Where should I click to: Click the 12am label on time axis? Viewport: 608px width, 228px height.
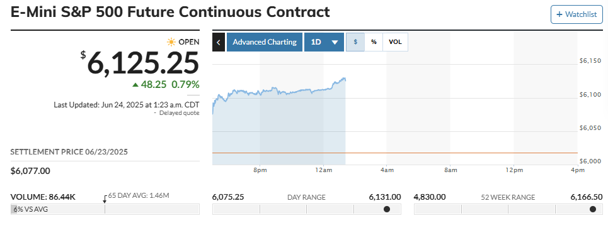tap(323, 170)
